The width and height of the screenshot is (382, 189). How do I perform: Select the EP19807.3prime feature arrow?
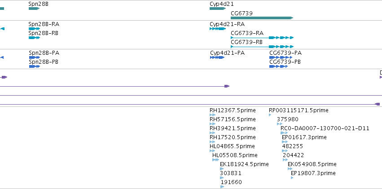(x=292, y=178)
